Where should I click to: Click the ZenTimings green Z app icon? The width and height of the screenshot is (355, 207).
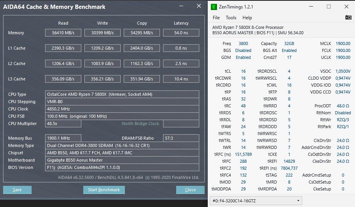[x=214, y=7]
